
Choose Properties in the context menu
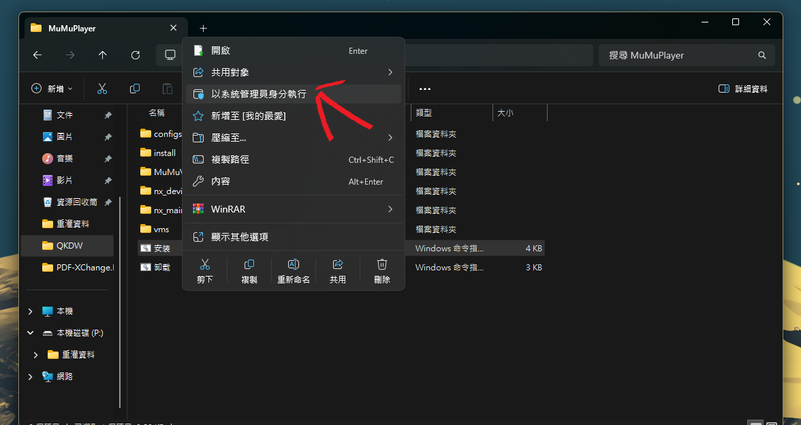tap(293, 181)
